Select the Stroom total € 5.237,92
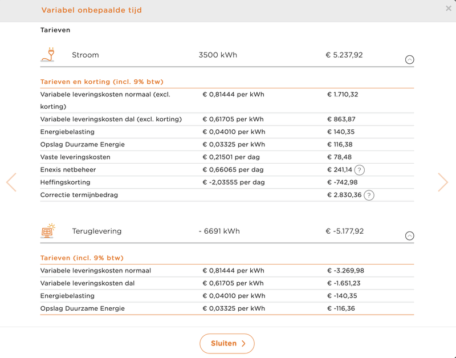 (x=344, y=55)
